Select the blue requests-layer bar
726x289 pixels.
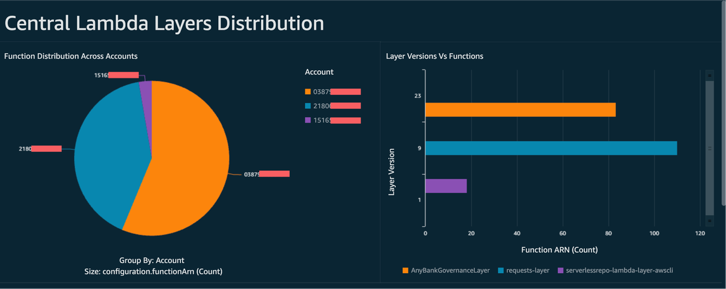coord(550,148)
